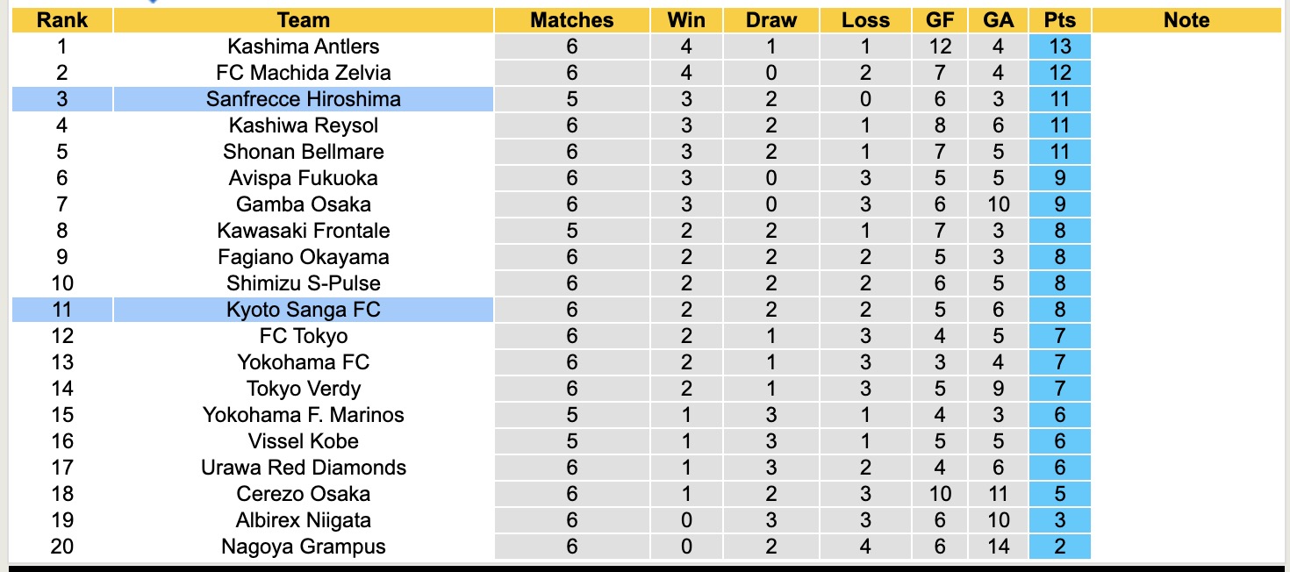Select Nagoya Grampus' 2 points cell
The width and height of the screenshot is (1290, 572).
(1060, 547)
